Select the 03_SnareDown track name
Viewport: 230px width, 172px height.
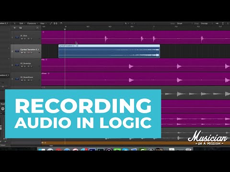pyautogui.click(x=27, y=77)
